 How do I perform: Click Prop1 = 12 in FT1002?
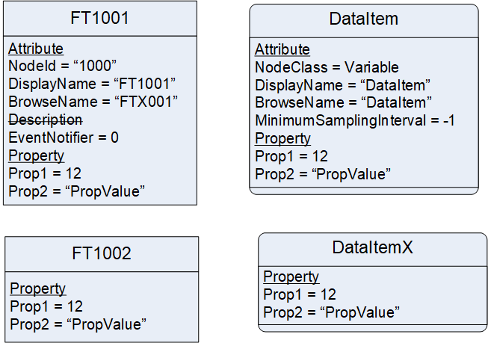click(x=46, y=306)
